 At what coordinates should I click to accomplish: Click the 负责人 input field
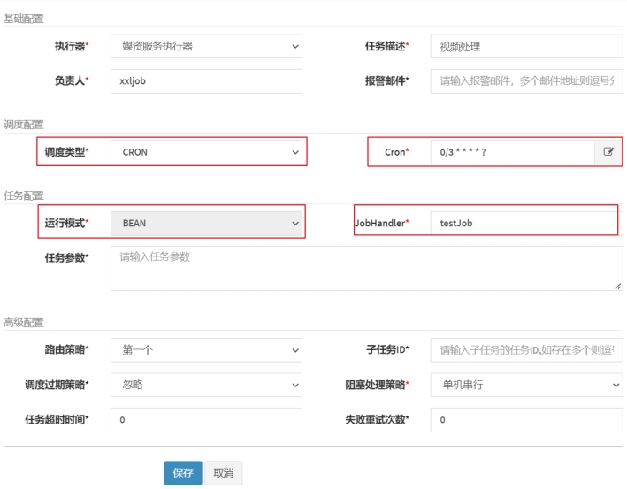[206, 81]
